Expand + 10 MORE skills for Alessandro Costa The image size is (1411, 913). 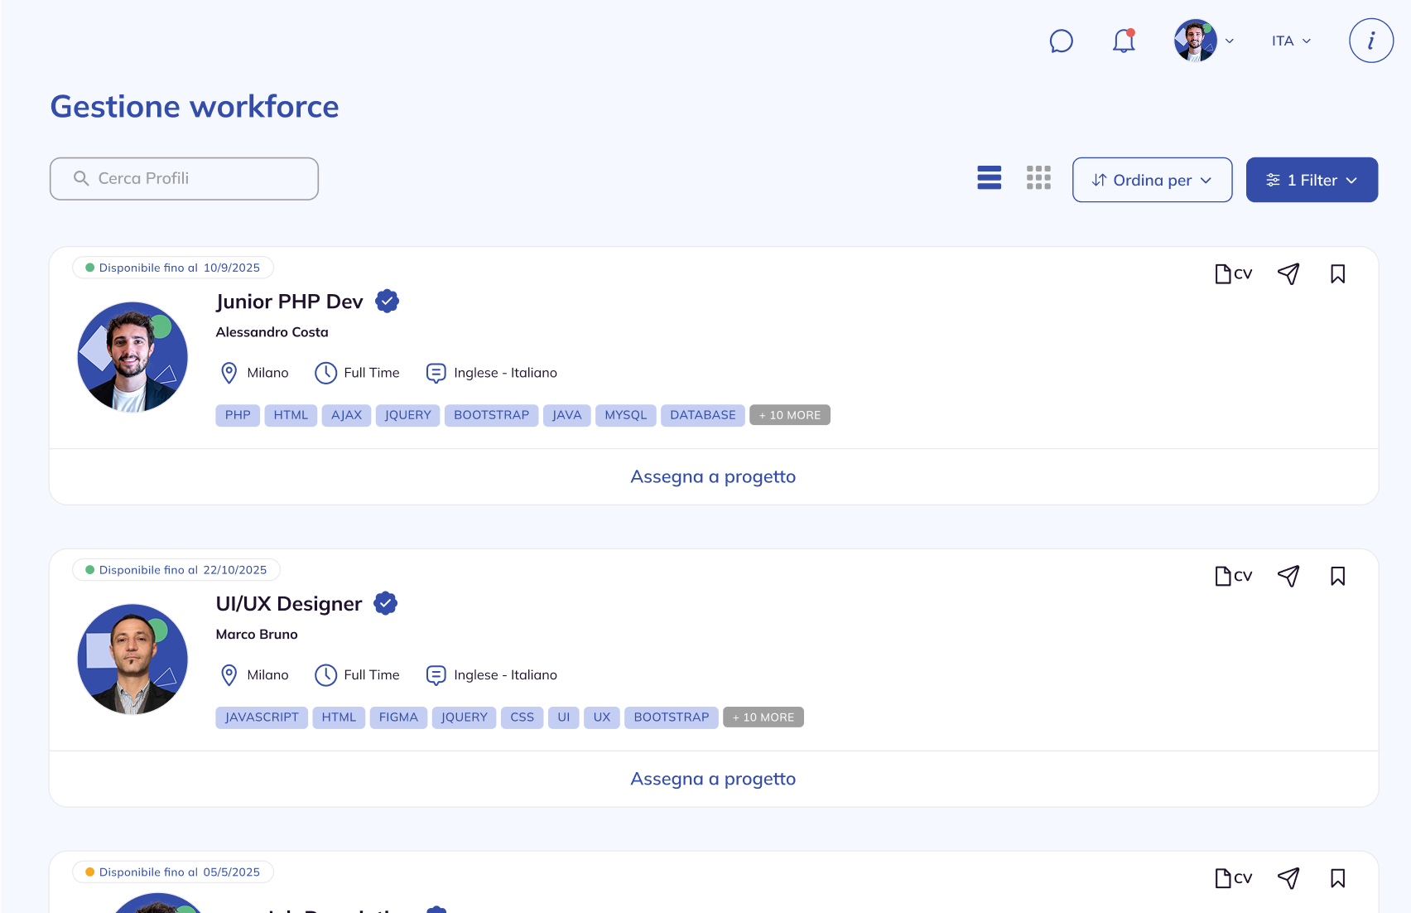pos(790,415)
